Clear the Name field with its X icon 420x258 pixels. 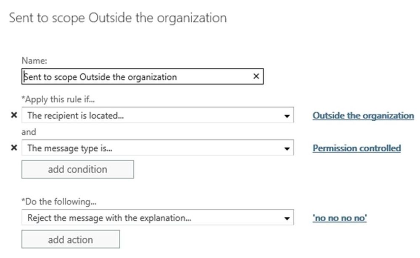tap(256, 77)
